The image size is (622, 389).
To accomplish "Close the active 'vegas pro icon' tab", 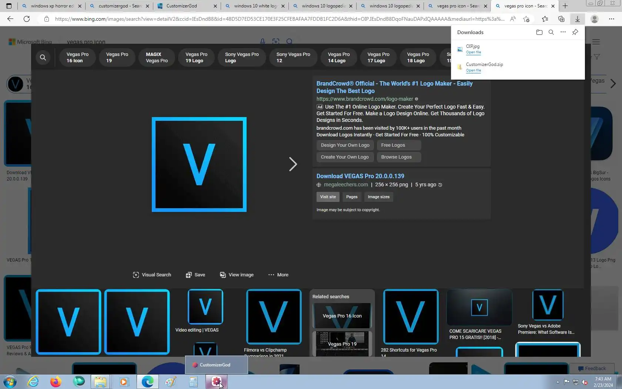I will pos(553,6).
